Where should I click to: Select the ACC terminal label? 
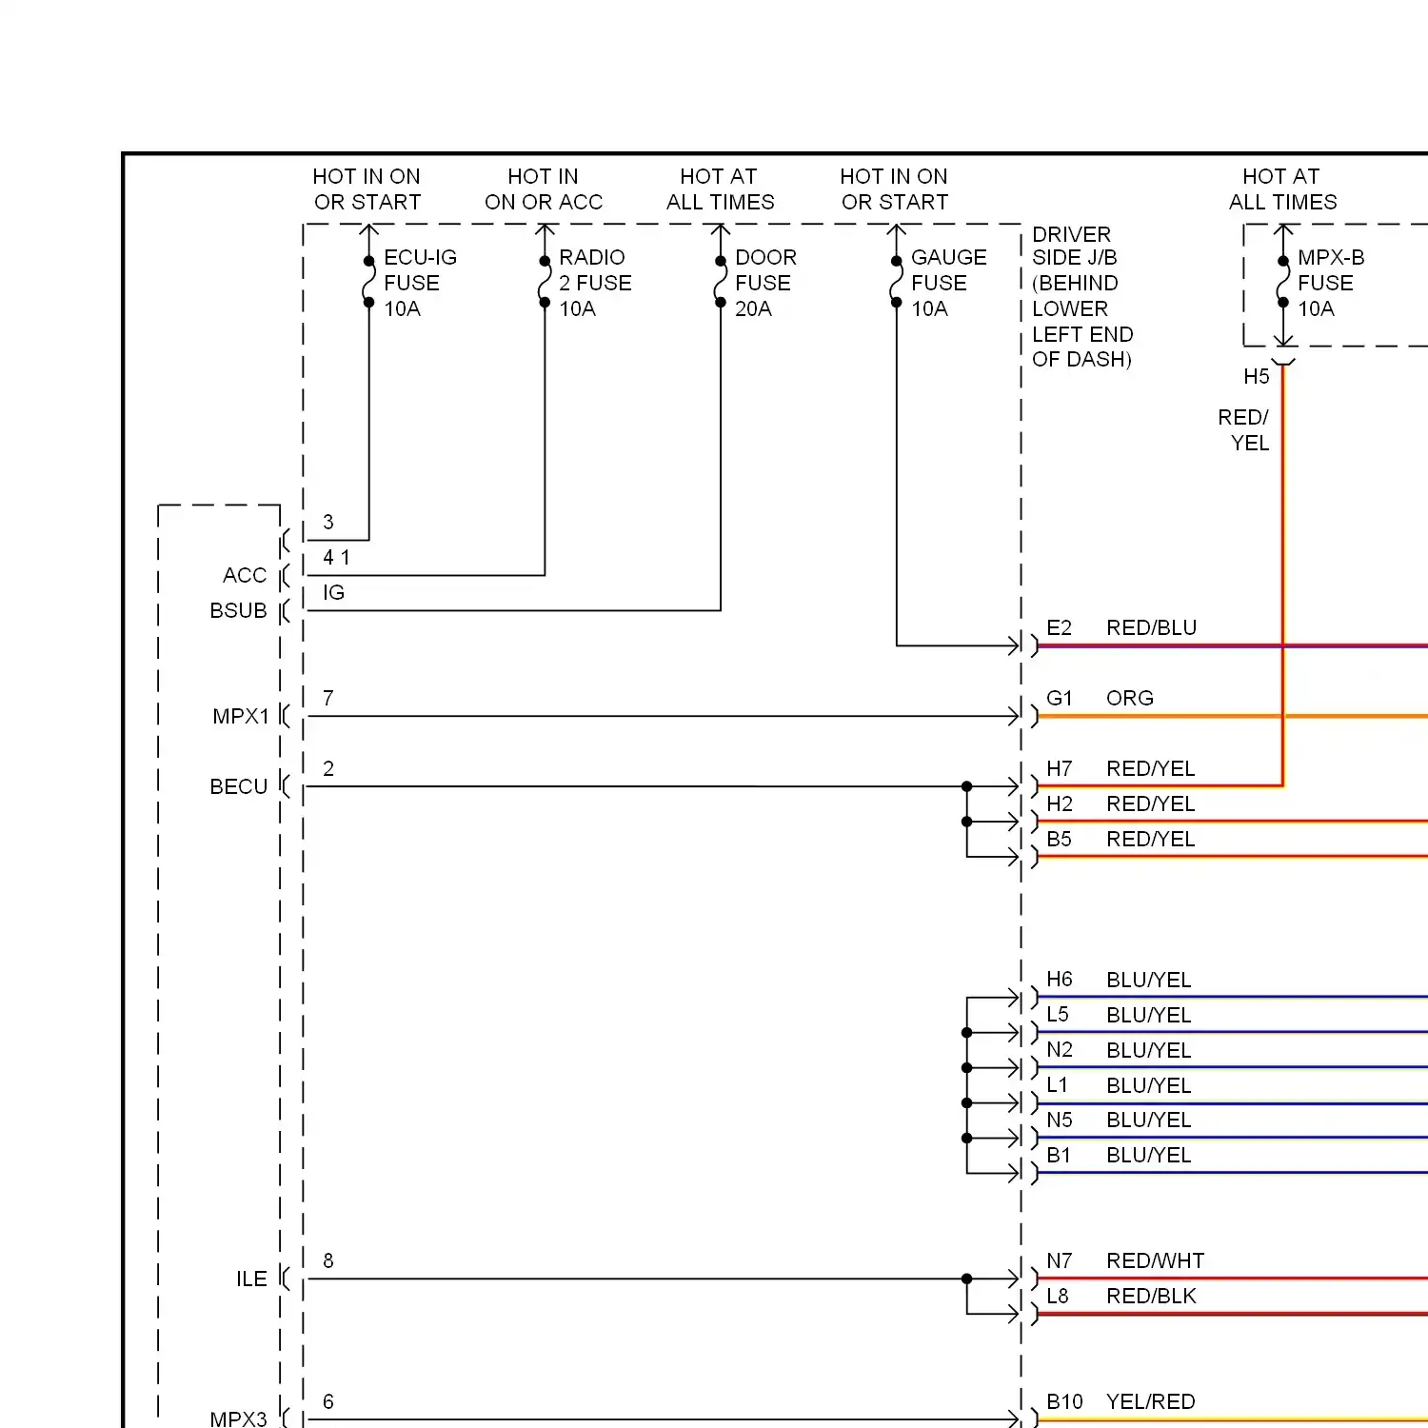pos(245,576)
